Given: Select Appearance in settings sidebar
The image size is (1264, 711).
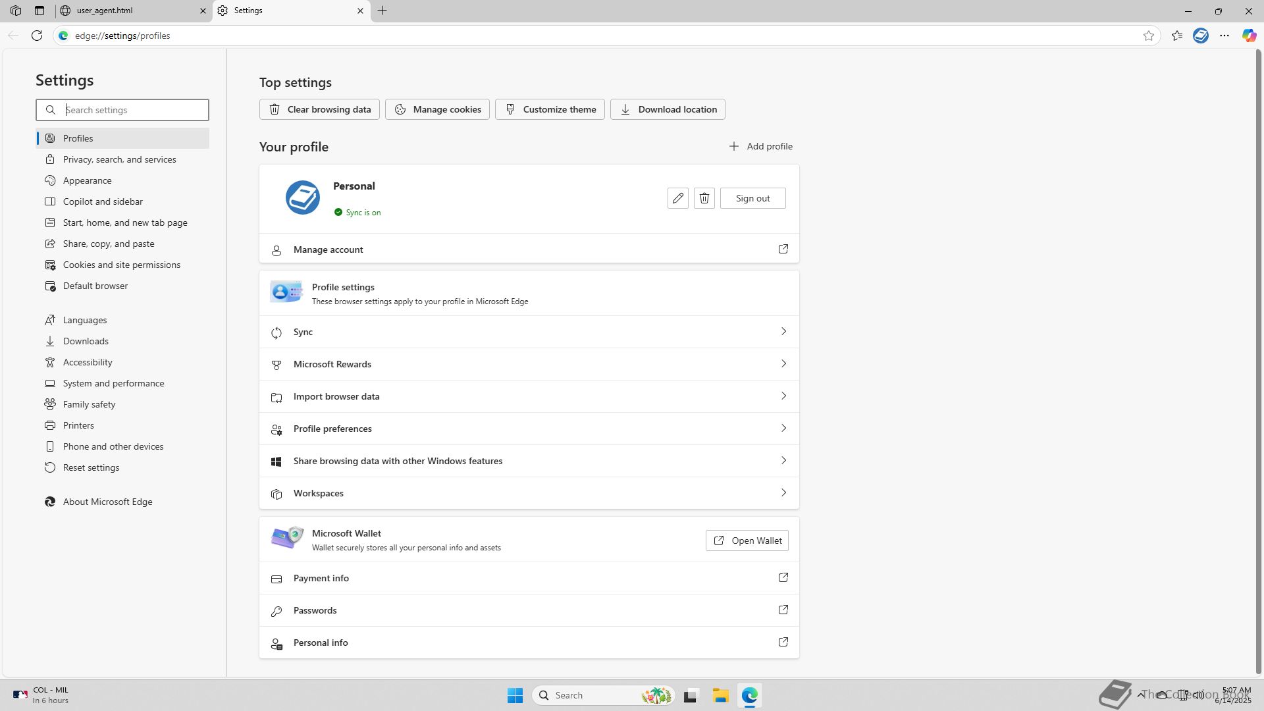Looking at the screenshot, I should pyautogui.click(x=87, y=180).
